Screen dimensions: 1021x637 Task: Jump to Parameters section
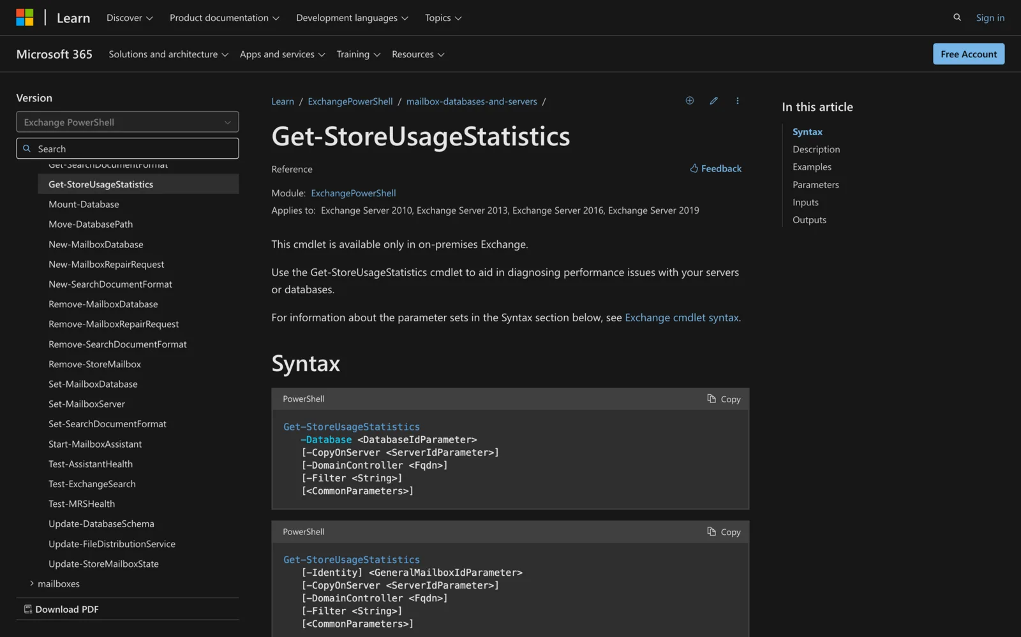point(816,185)
